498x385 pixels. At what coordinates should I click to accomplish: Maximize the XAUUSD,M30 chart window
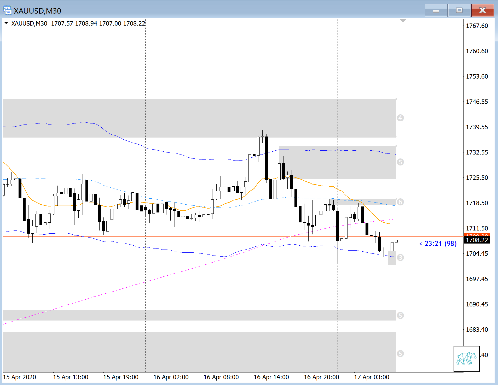pyautogui.click(x=459, y=11)
